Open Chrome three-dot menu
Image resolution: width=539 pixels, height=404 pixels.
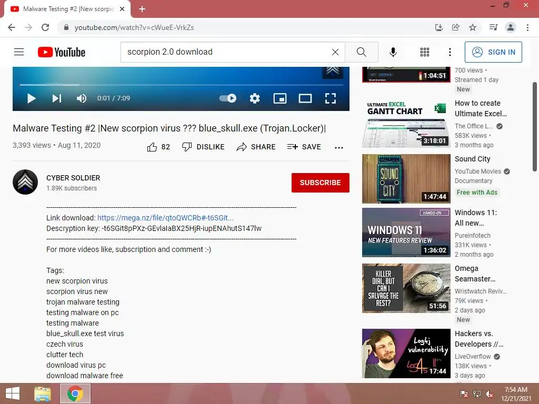527,27
